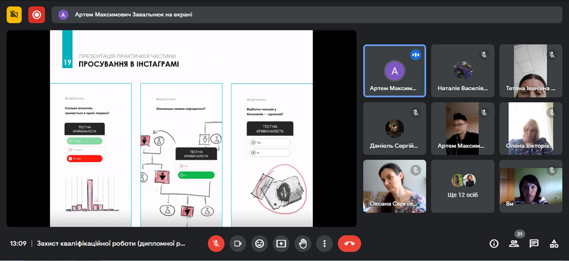
Task: Click the muted mic icon on the Даніель tile
Action: point(415,113)
